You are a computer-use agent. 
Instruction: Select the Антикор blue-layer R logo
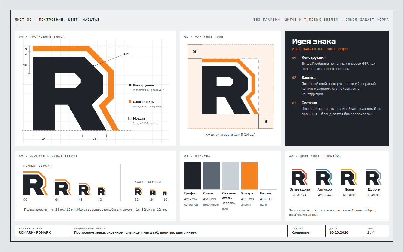324,177
